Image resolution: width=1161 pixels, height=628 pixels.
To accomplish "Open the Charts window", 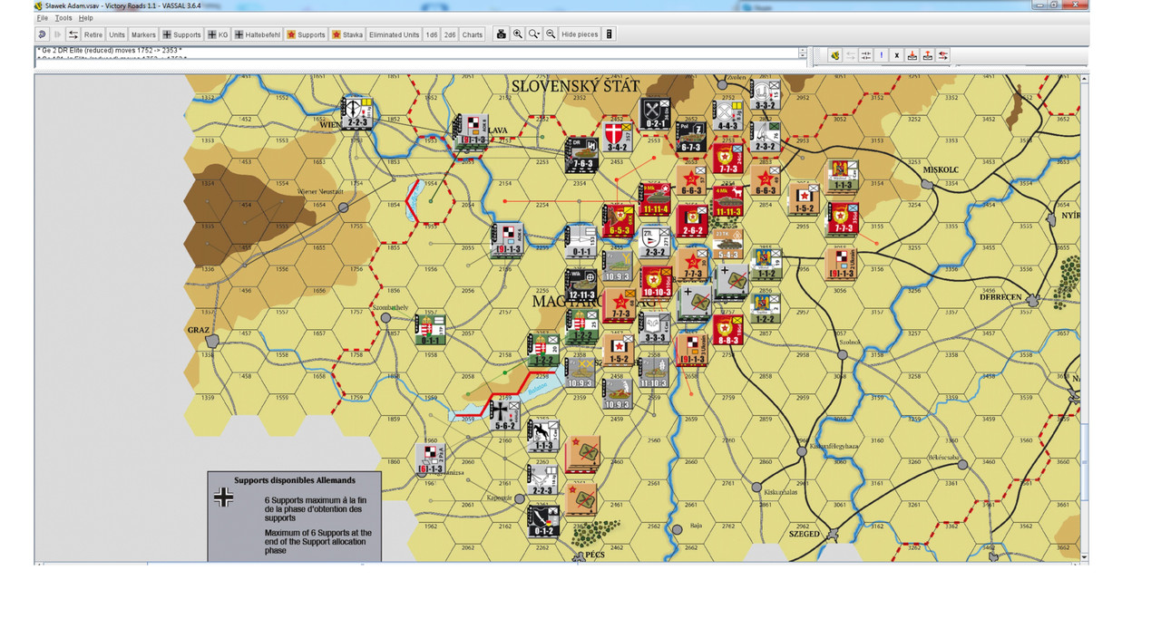I will [x=473, y=34].
